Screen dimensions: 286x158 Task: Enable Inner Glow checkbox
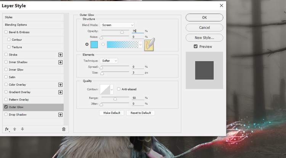(6, 70)
